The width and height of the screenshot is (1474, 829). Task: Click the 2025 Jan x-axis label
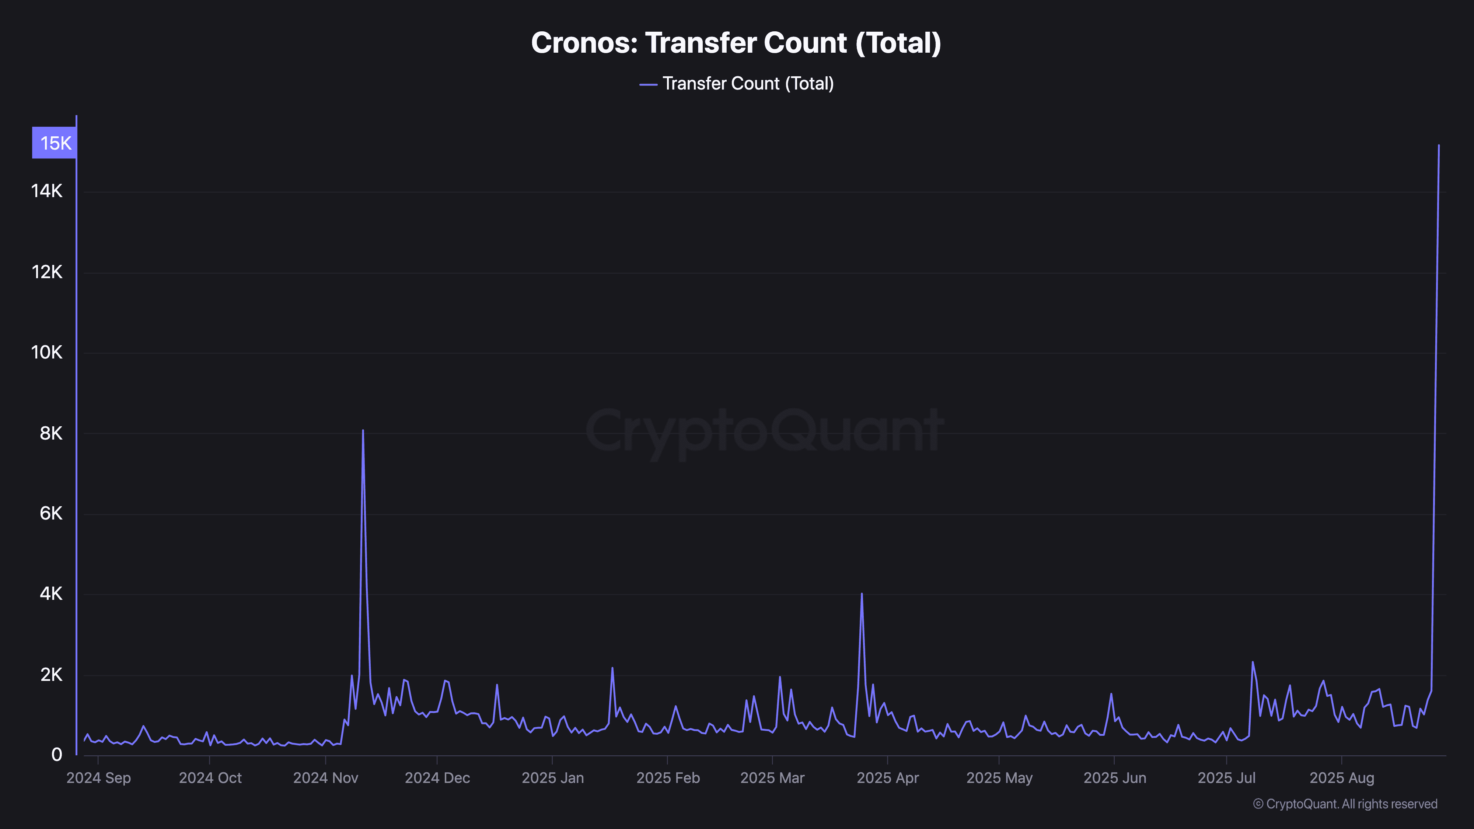553,778
